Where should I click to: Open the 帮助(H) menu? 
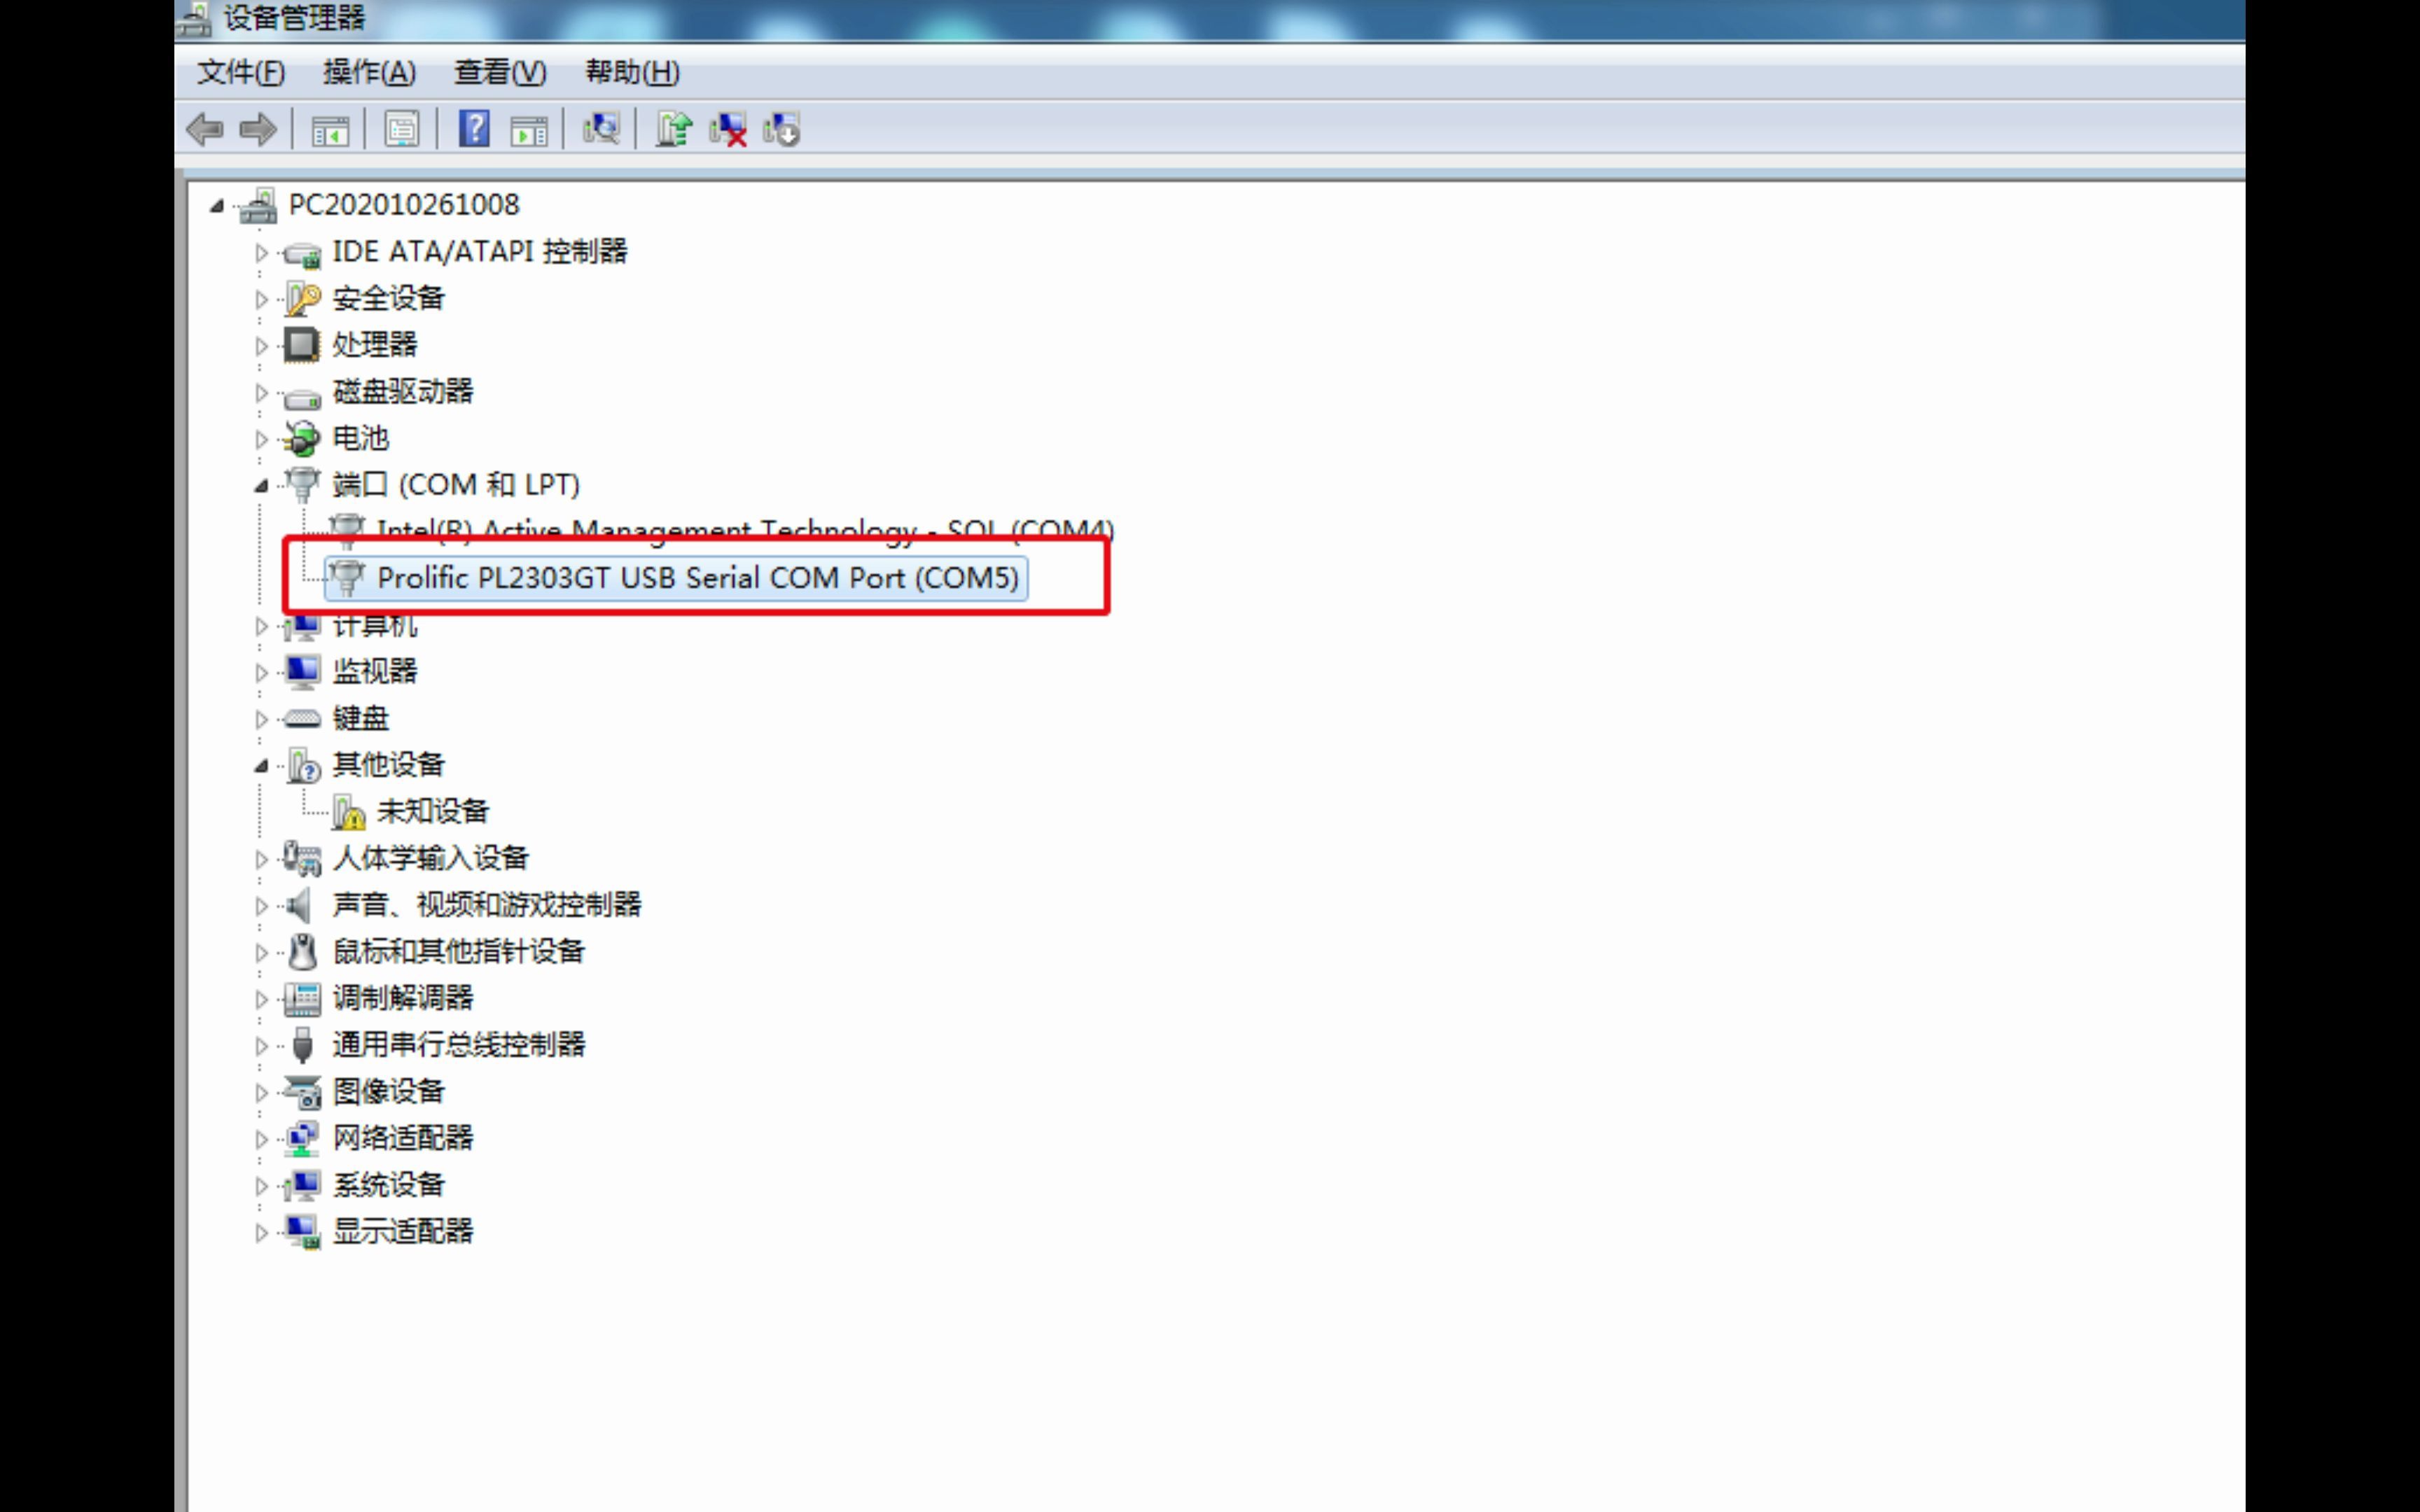pos(632,72)
